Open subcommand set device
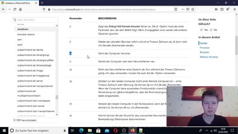238x134 pixels. coord(30,50)
